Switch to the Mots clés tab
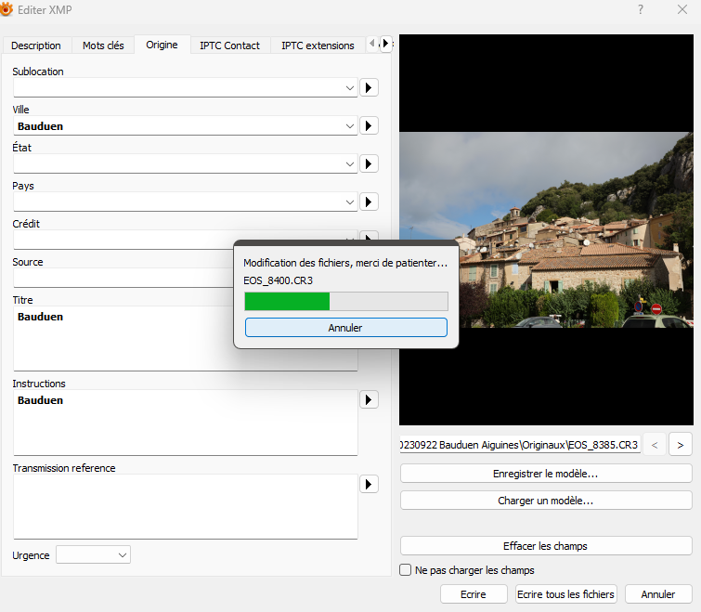 coord(103,46)
